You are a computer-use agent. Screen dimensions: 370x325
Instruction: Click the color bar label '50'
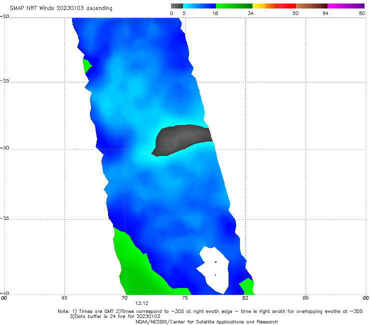(295, 13)
